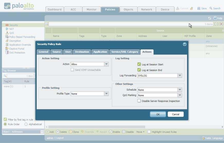Click the Add rule icon at bottom

48,132
